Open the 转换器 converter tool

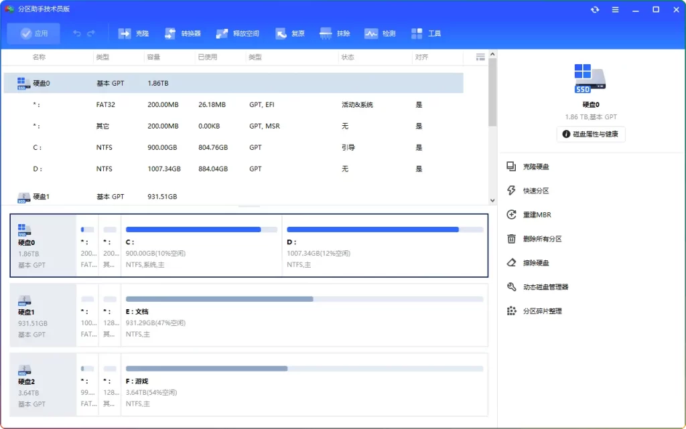182,33
